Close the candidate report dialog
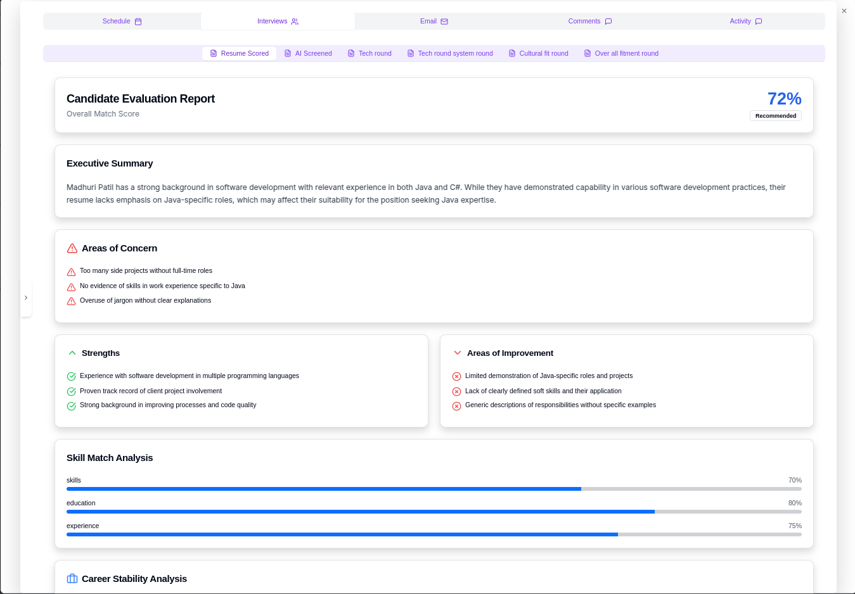The width and height of the screenshot is (855, 594). click(844, 11)
